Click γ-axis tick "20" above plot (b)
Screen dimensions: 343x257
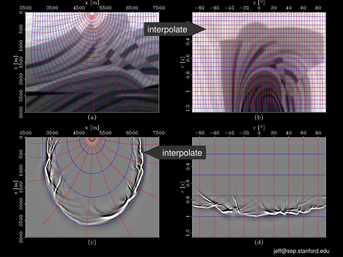274,8
